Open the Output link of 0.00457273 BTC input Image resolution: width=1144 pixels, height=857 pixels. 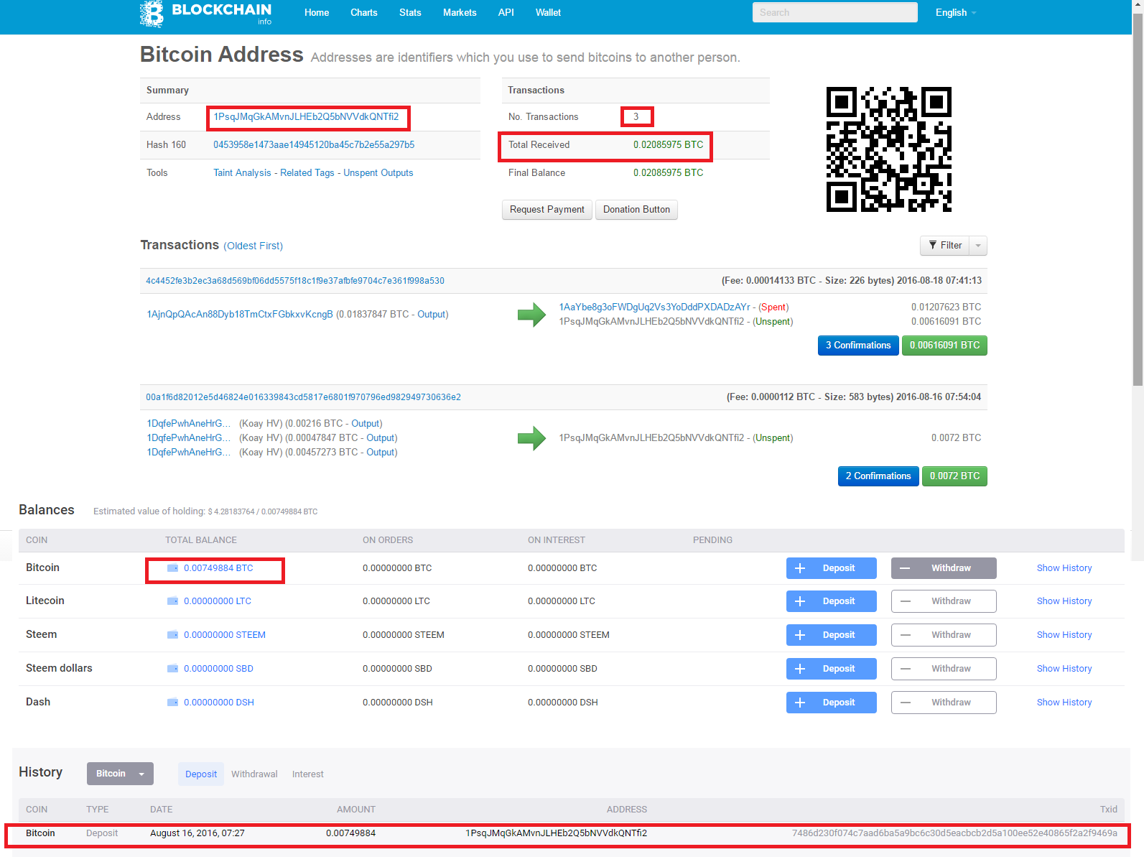click(x=381, y=453)
